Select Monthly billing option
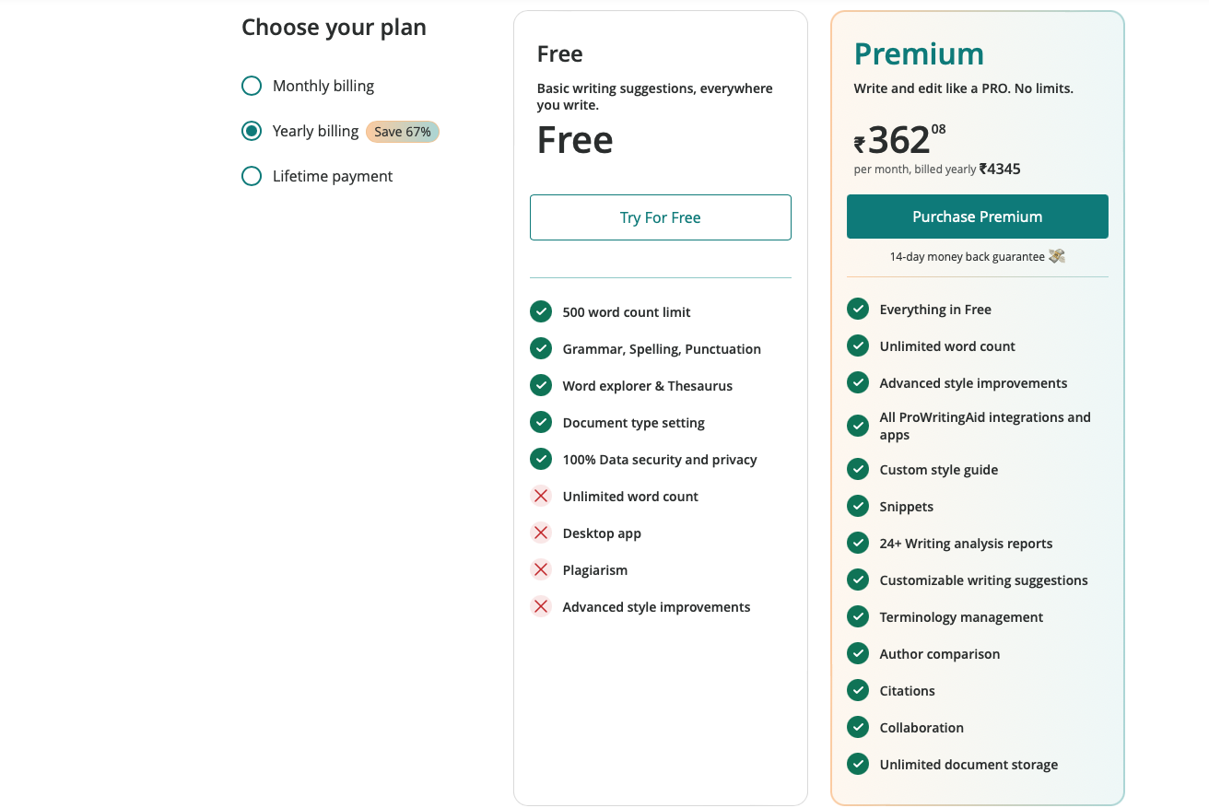 (x=252, y=86)
